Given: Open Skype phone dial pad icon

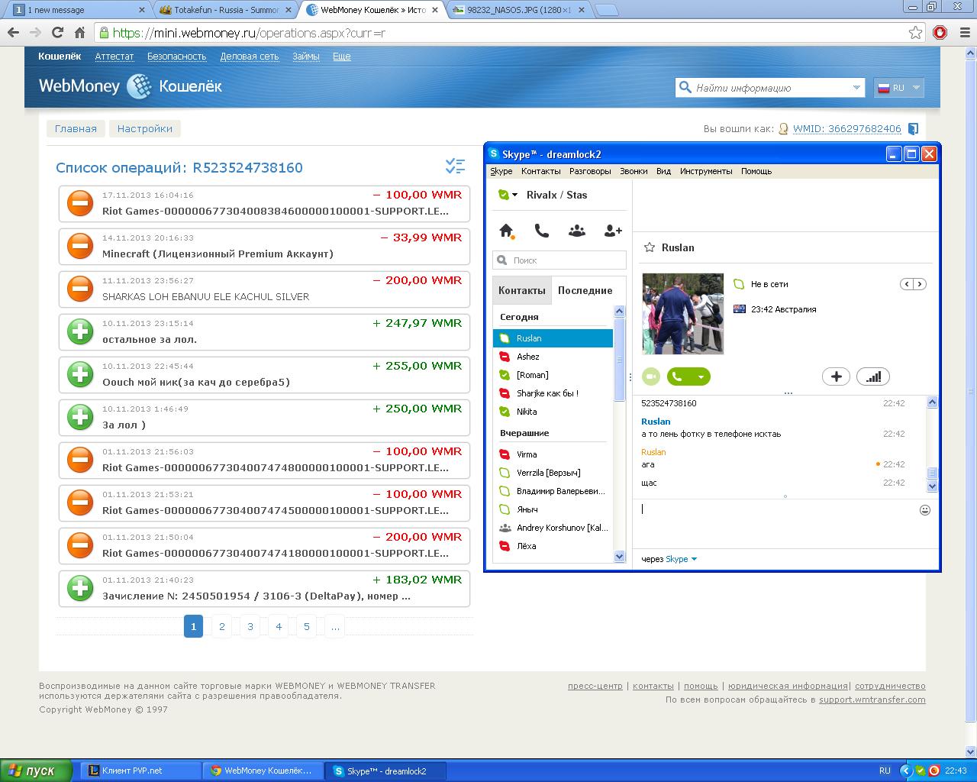Looking at the screenshot, I should pyautogui.click(x=541, y=231).
